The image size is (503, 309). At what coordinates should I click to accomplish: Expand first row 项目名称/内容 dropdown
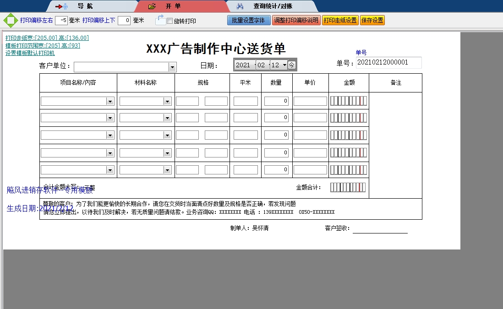(110, 102)
